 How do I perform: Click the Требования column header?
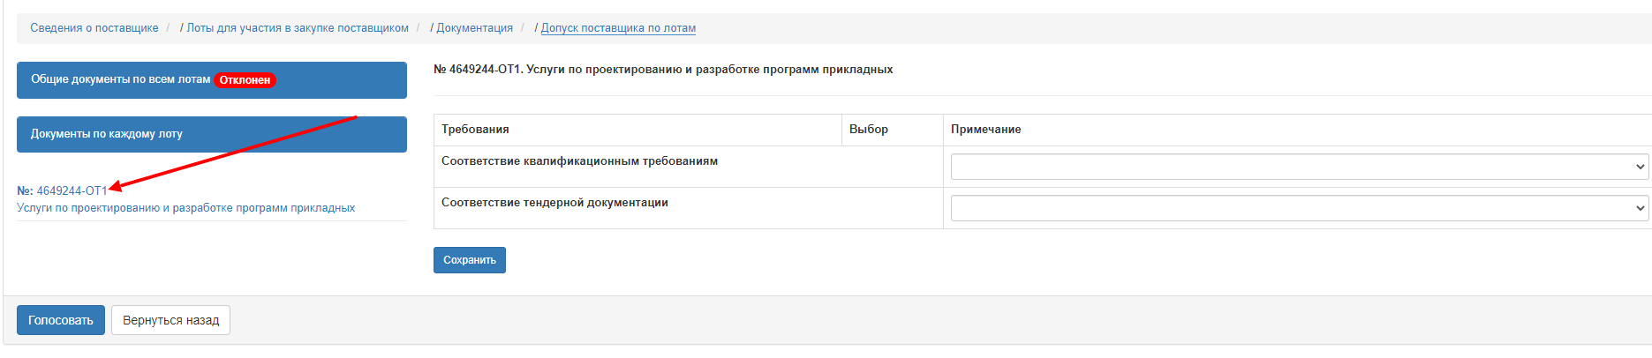click(475, 130)
